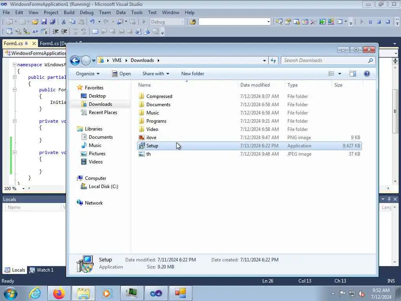Open the Debug menu

(x=87, y=13)
